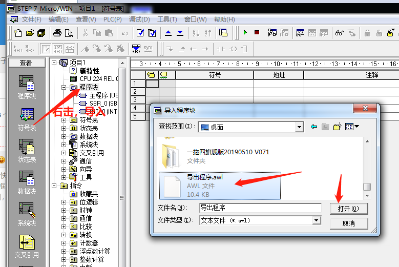Upload from PLC blue up-arrow icon
Screen dimensions: 399x267
(168, 33)
